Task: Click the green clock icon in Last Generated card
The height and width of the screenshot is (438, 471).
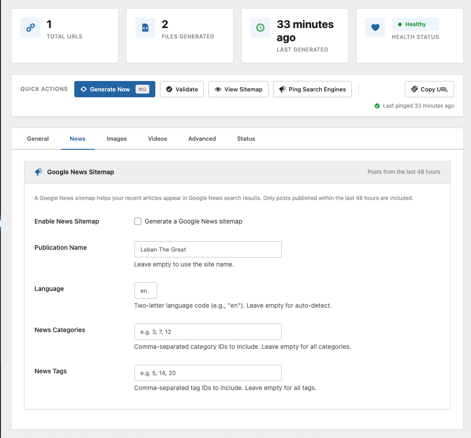Action: (260, 28)
